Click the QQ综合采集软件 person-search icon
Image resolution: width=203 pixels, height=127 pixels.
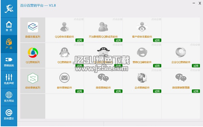[x=64, y=27]
